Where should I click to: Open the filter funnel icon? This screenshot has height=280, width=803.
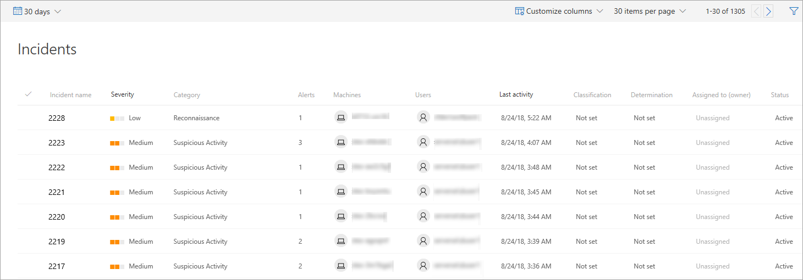[793, 11]
